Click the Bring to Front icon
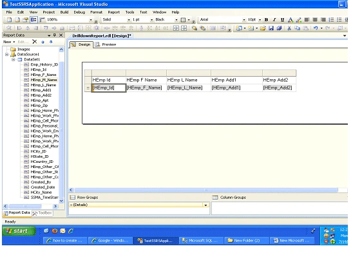 (x=195, y=28)
